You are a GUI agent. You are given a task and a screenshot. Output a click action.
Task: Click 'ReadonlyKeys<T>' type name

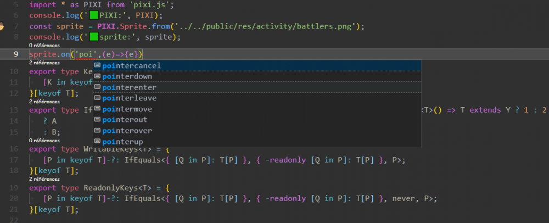click(117, 188)
